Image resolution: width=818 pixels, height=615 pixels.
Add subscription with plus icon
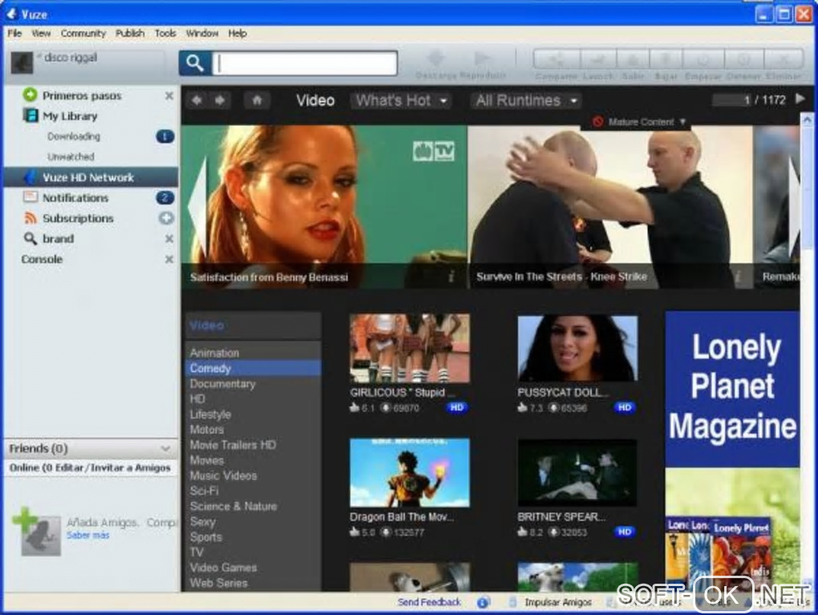[167, 219]
